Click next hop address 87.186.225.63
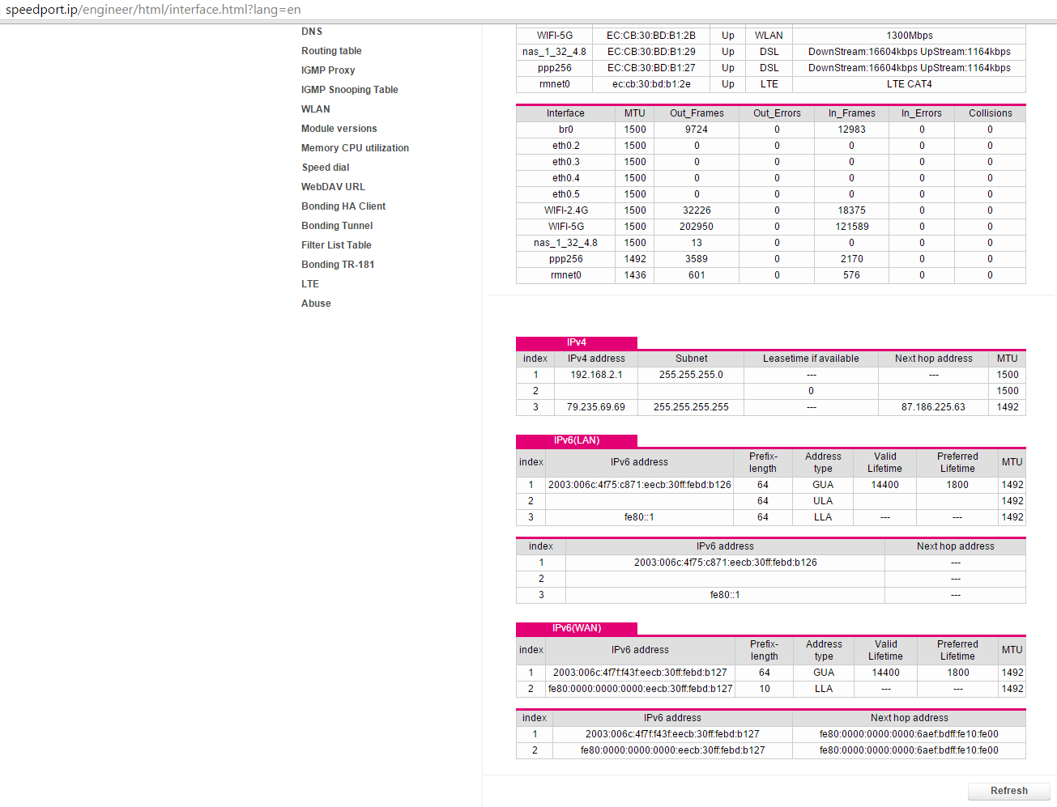The width and height of the screenshot is (1057, 807). [933, 407]
